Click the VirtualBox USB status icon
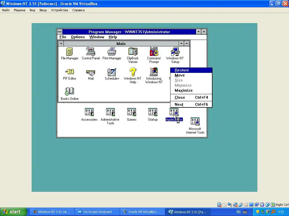The height and width of the screenshot is (216, 289). 240,205
